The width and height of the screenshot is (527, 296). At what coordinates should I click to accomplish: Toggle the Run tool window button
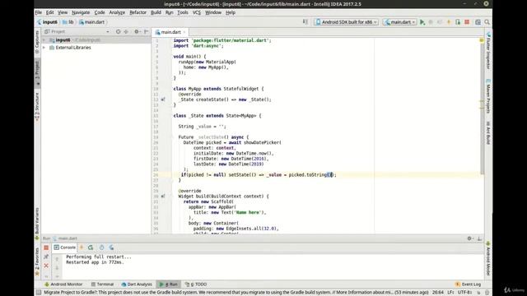pyautogui.click(x=169, y=284)
